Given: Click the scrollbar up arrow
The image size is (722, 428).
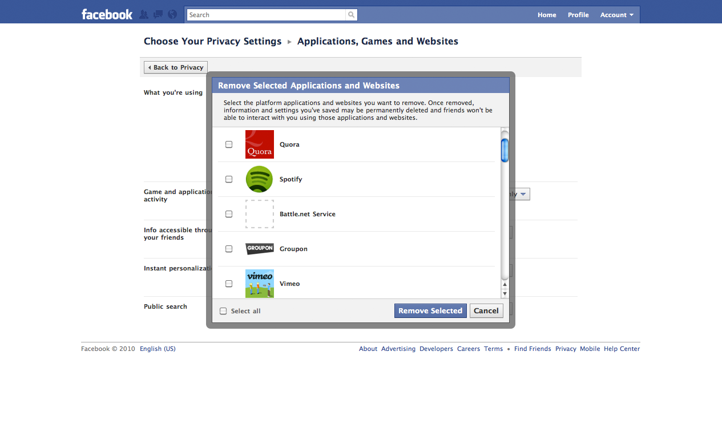Looking at the screenshot, I should 505,284.
